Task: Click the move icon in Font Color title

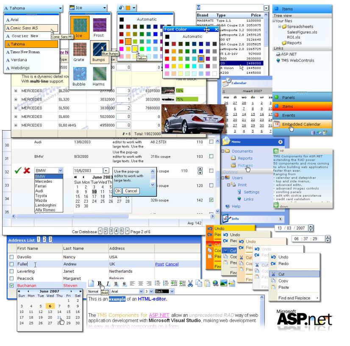Action: [x=207, y=30]
